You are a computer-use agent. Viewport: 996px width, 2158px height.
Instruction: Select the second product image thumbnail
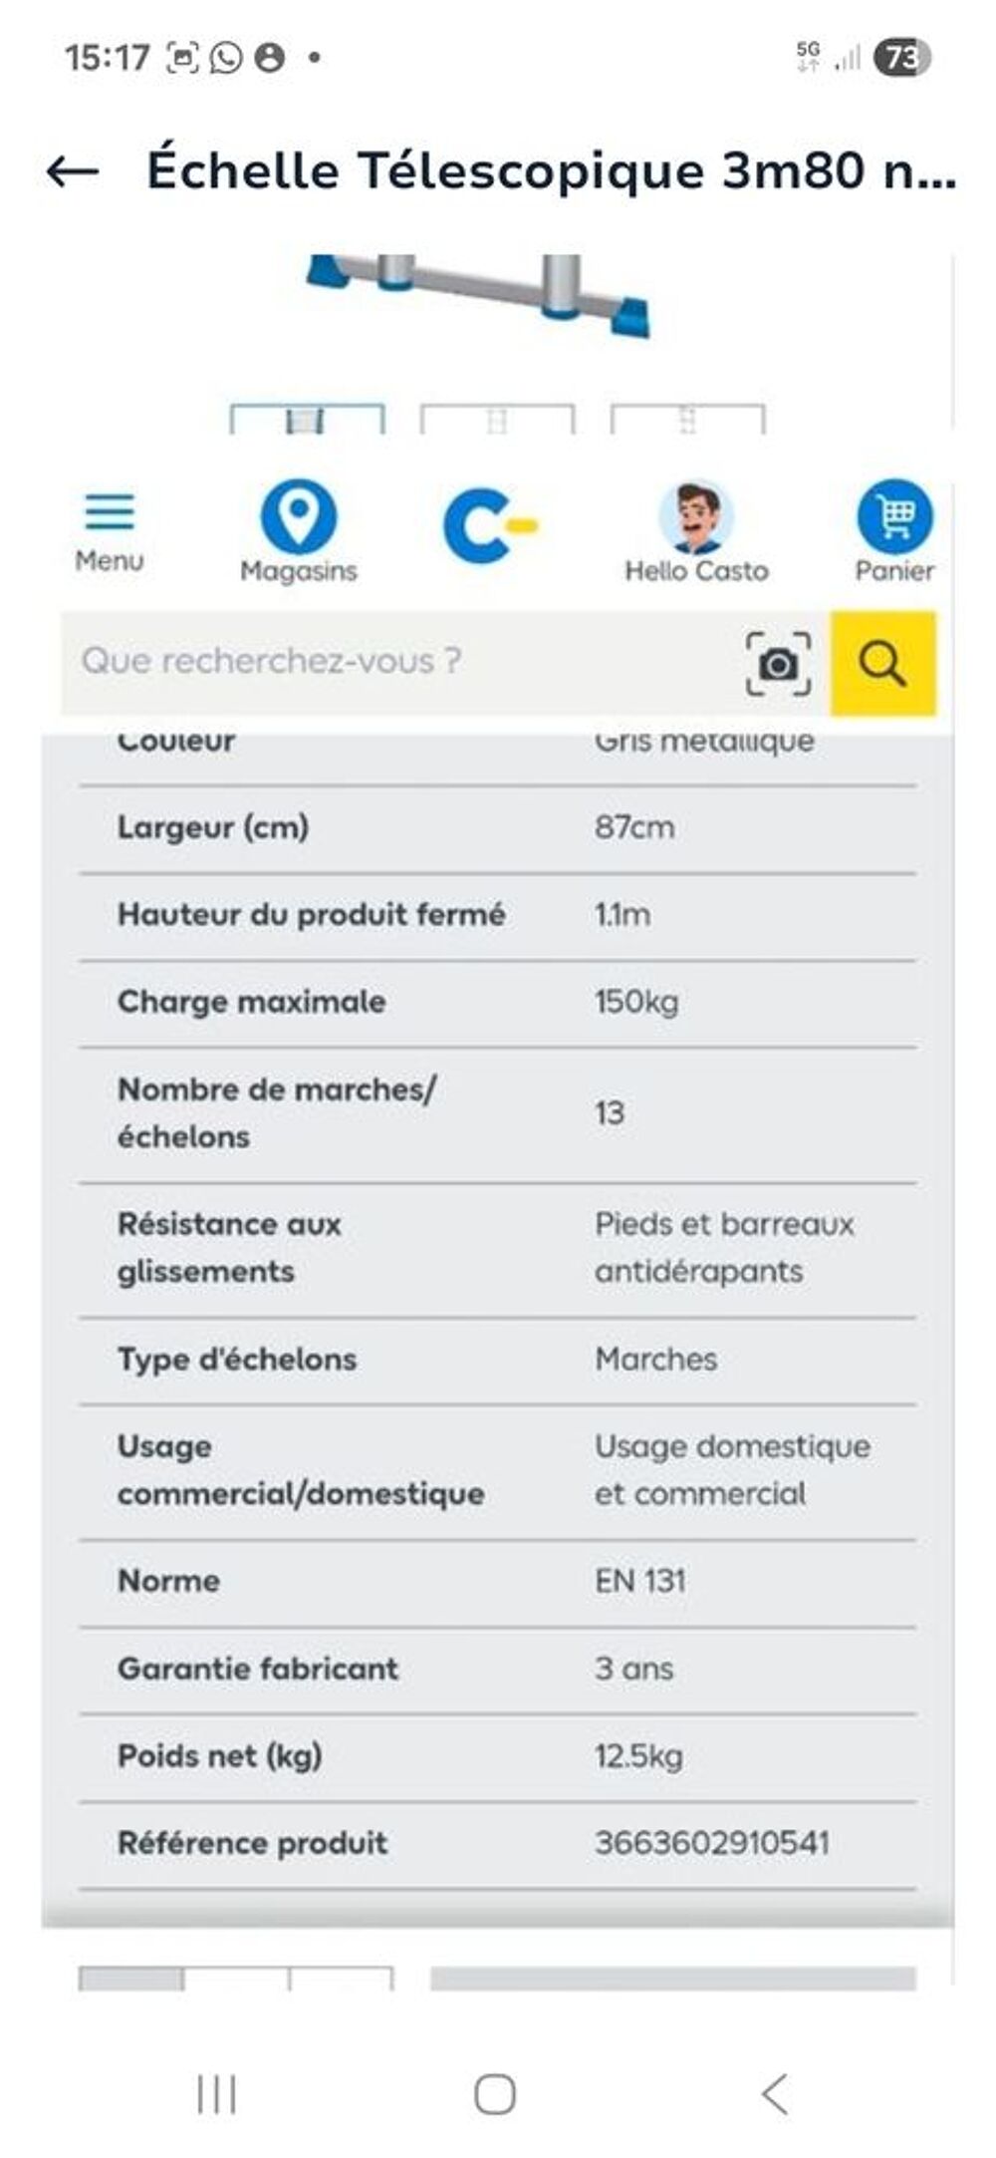coord(498,419)
